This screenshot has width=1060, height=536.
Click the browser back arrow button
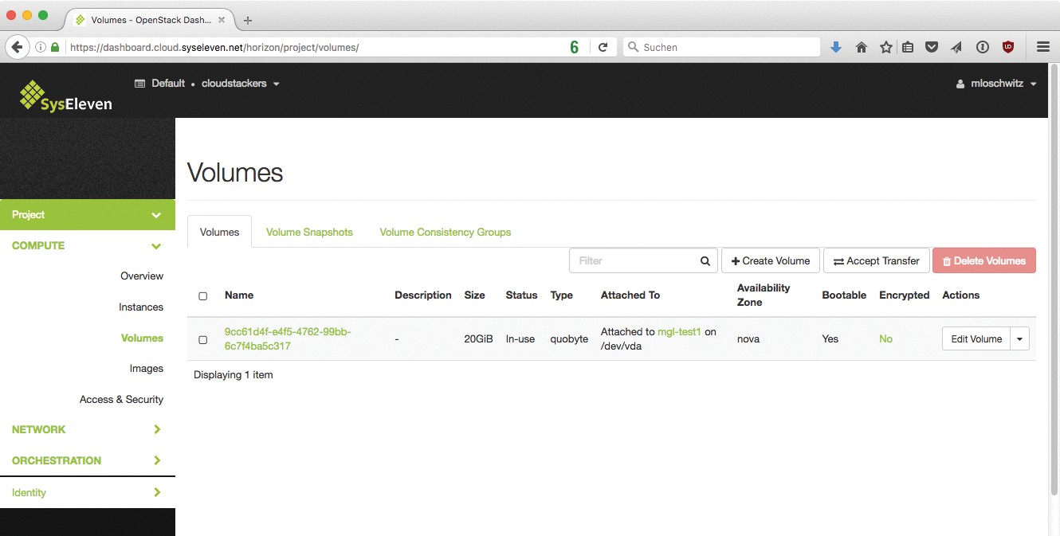[x=18, y=47]
